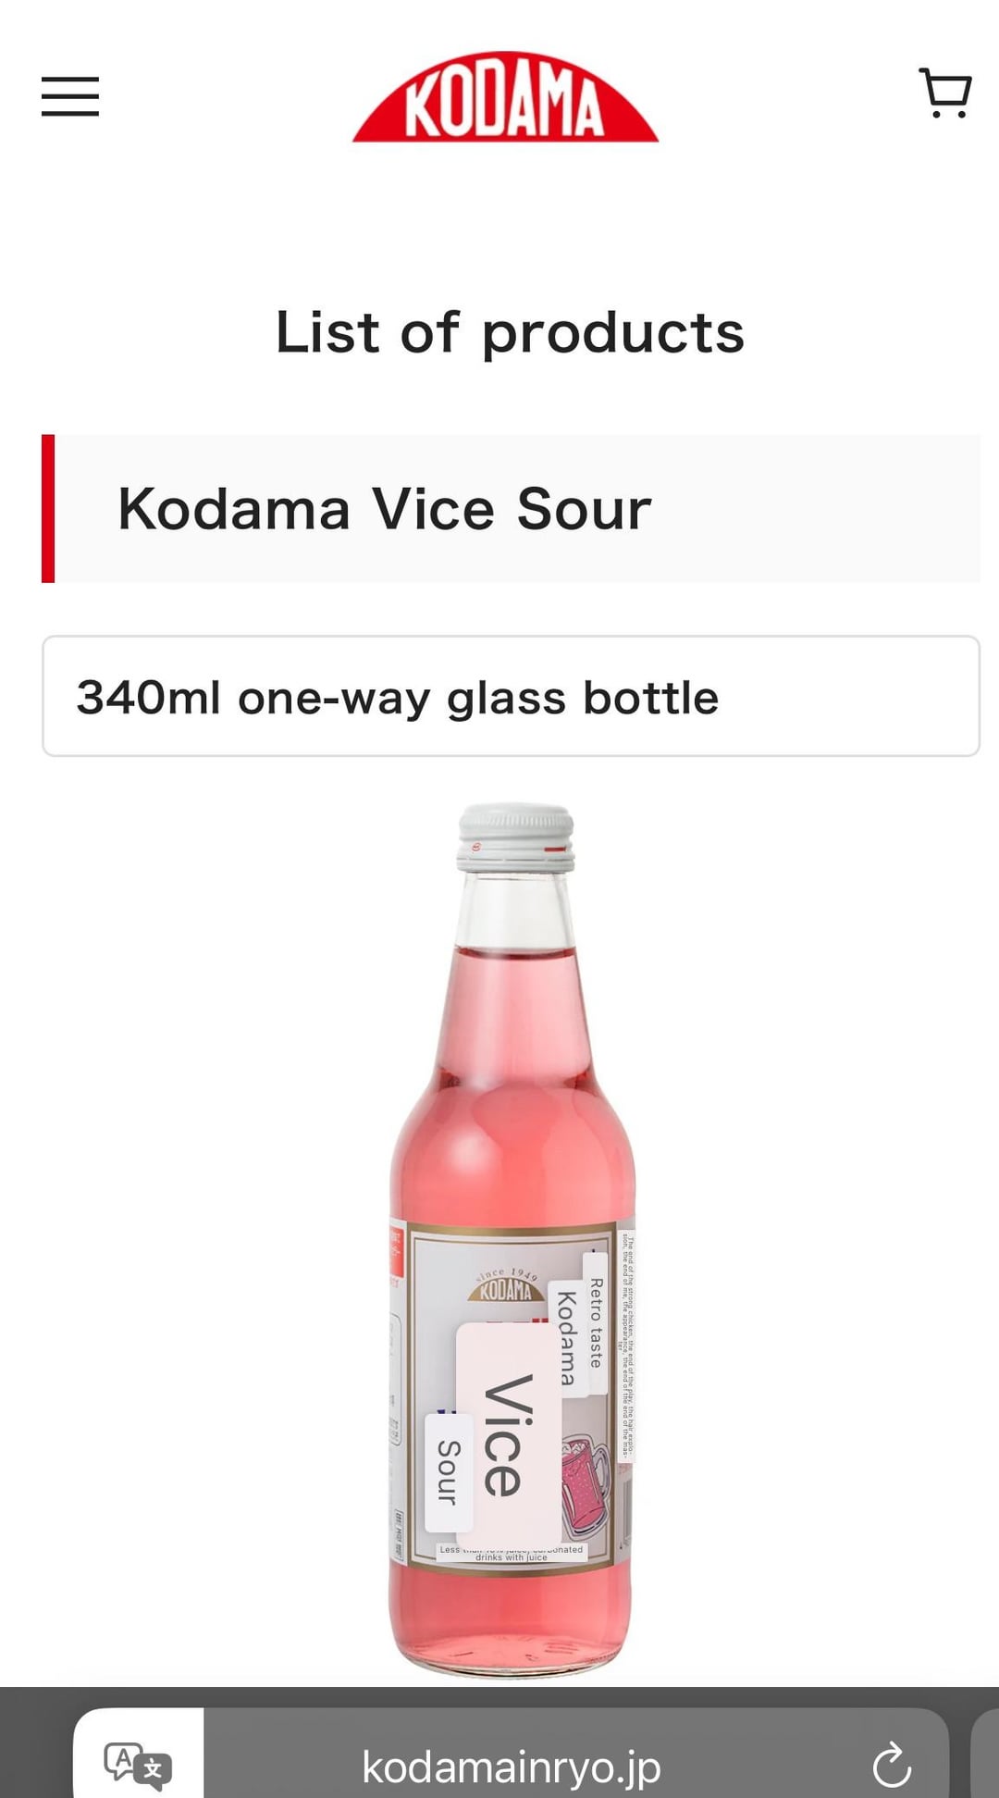Image resolution: width=999 pixels, height=1798 pixels.
Task: Tap the translated 'Sour' label overlay
Action: pos(449,1471)
